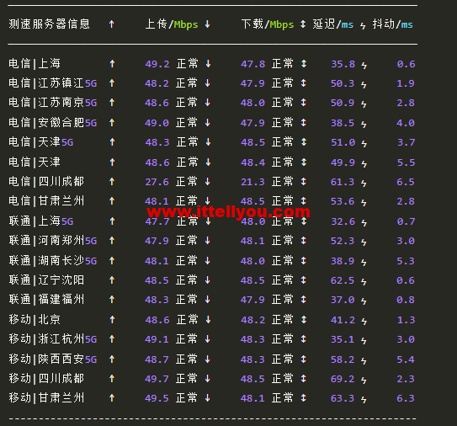Viewport: 457px width, 426px height.
Task: Select 电信|天津5G server name
Action: tap(40, 142)
